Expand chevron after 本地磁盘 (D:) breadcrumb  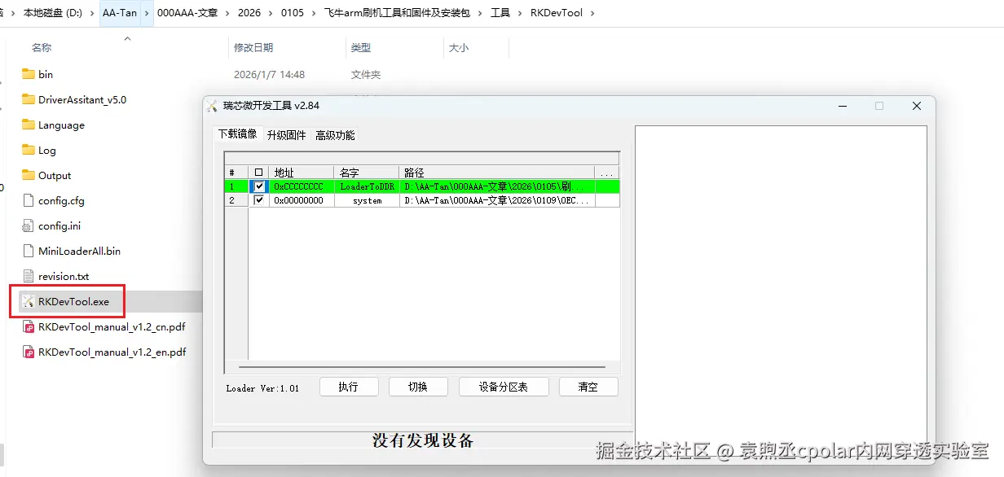pyautogui.click(x=90, y=13)
